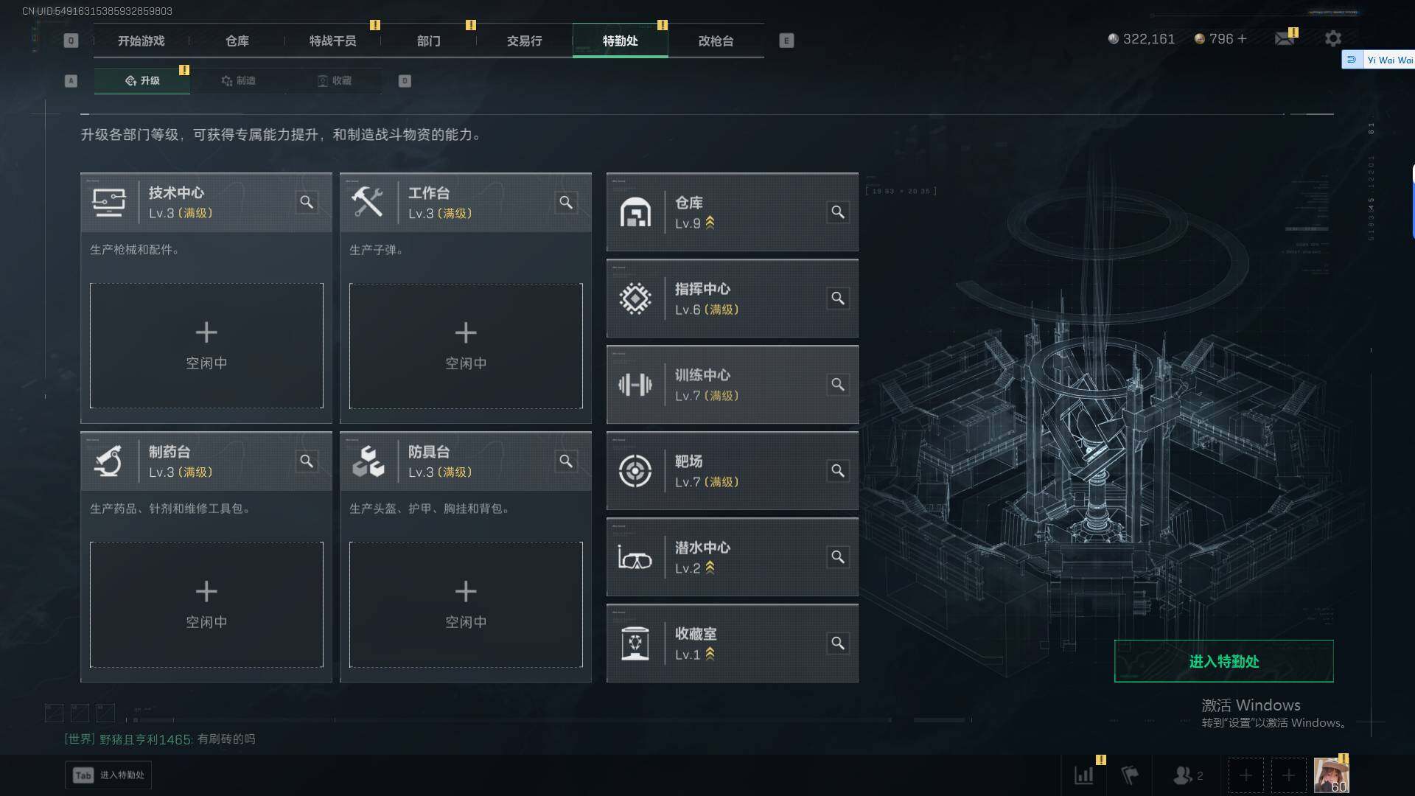Add production in 技术中心 idle slot

click(206, 346)
